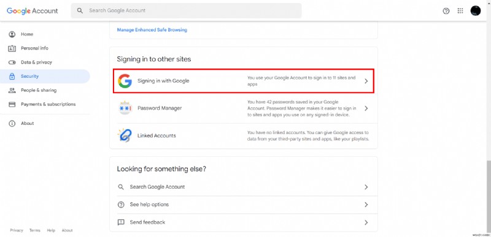Image resolution: width=491 pixels, height=237 pixels.
Task: Click the page vertical scrollbar thumb
Action: point(489,196)
